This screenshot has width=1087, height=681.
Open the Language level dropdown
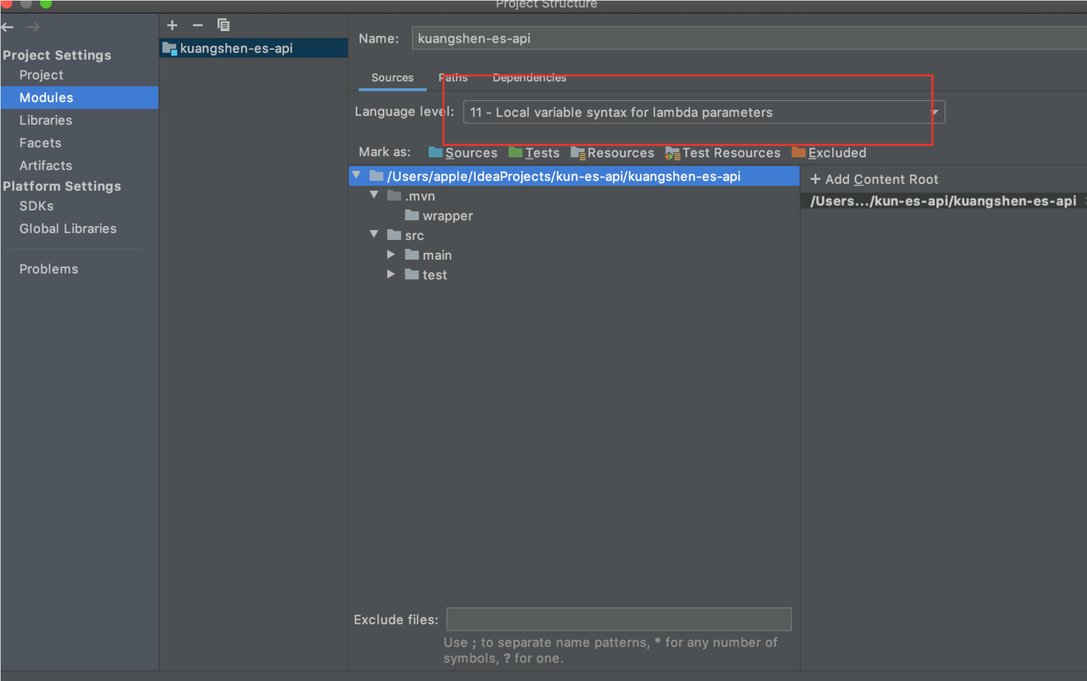tap(704, 112)
